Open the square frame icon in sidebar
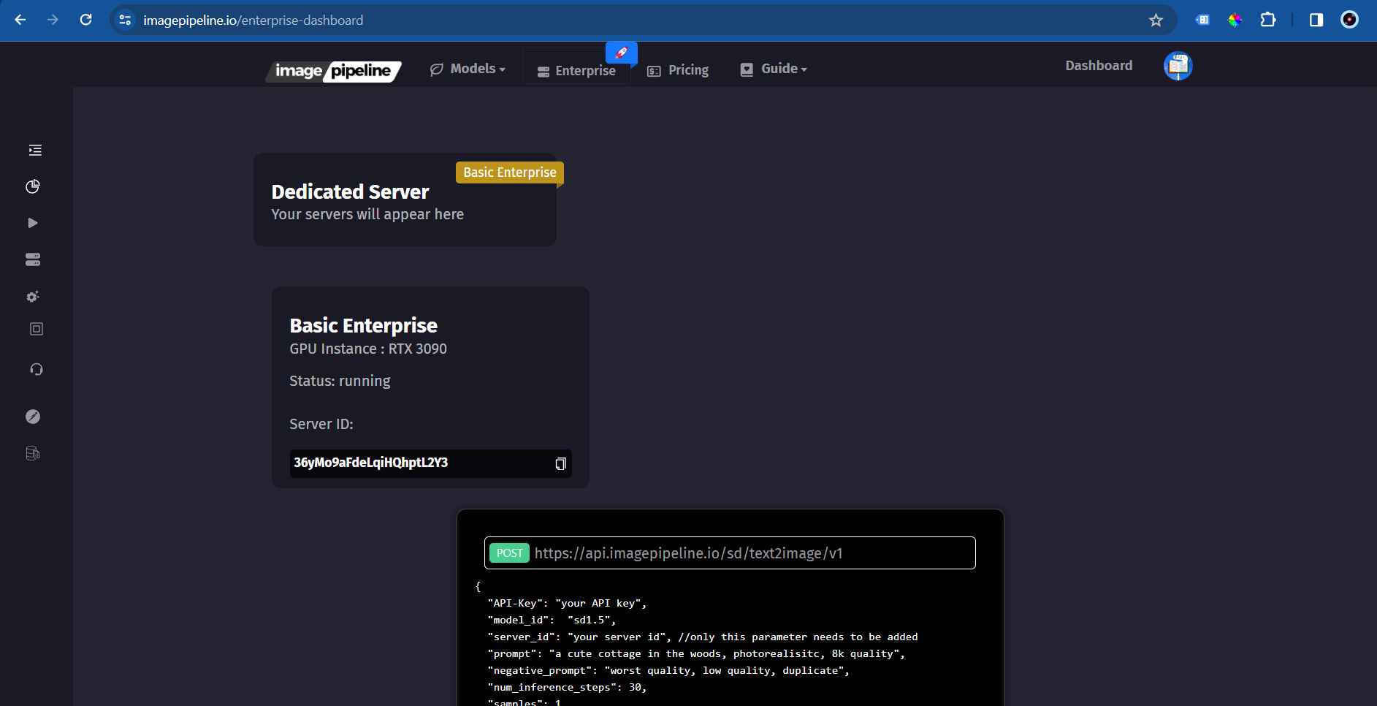 pyautogui.click(x=36, y=329)
